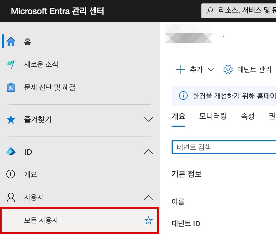Open the 추가 dropdown arrow

coord(211,69)
